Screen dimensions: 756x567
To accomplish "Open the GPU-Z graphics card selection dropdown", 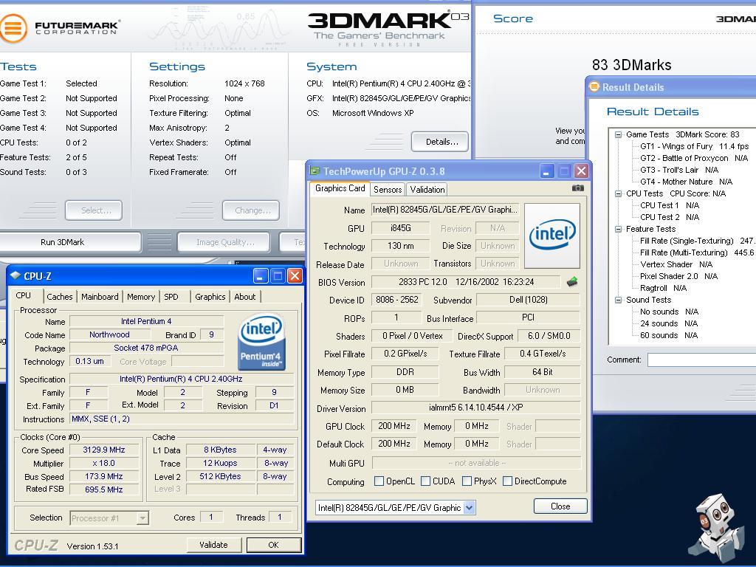I will click(x=469, y=508).
